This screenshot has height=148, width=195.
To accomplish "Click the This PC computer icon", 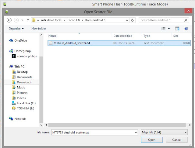I will click(x=11, y=66).
